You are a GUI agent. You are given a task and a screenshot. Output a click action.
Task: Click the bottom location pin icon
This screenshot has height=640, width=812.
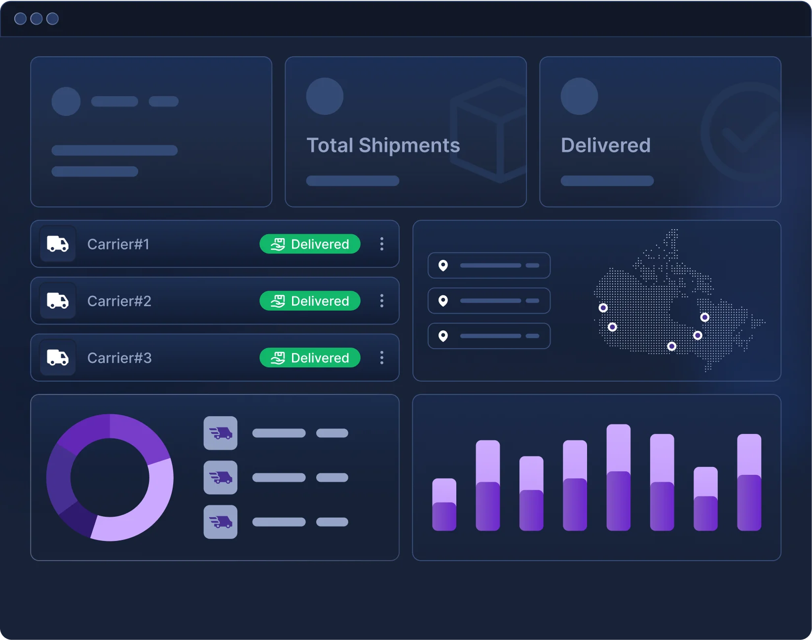tap(443, 336)
